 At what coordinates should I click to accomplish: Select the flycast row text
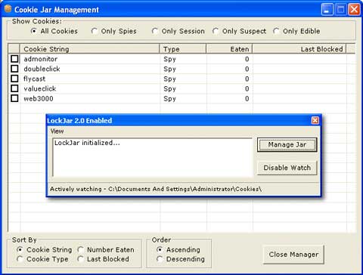pyautogui.click(x=34, y=79)
